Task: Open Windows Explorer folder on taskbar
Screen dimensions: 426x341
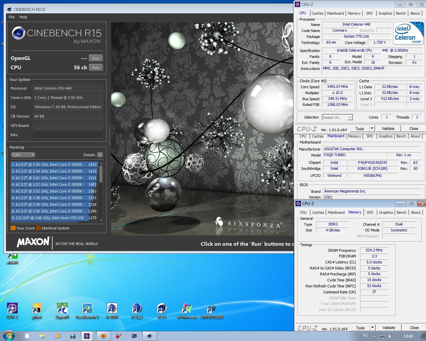Action: (x=42, y=336)
